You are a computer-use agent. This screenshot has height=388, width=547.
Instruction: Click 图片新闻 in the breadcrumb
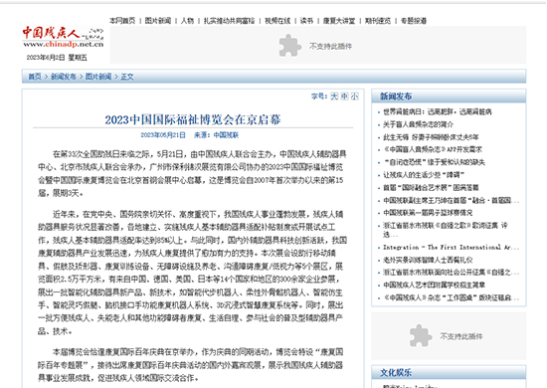[98, 77]
